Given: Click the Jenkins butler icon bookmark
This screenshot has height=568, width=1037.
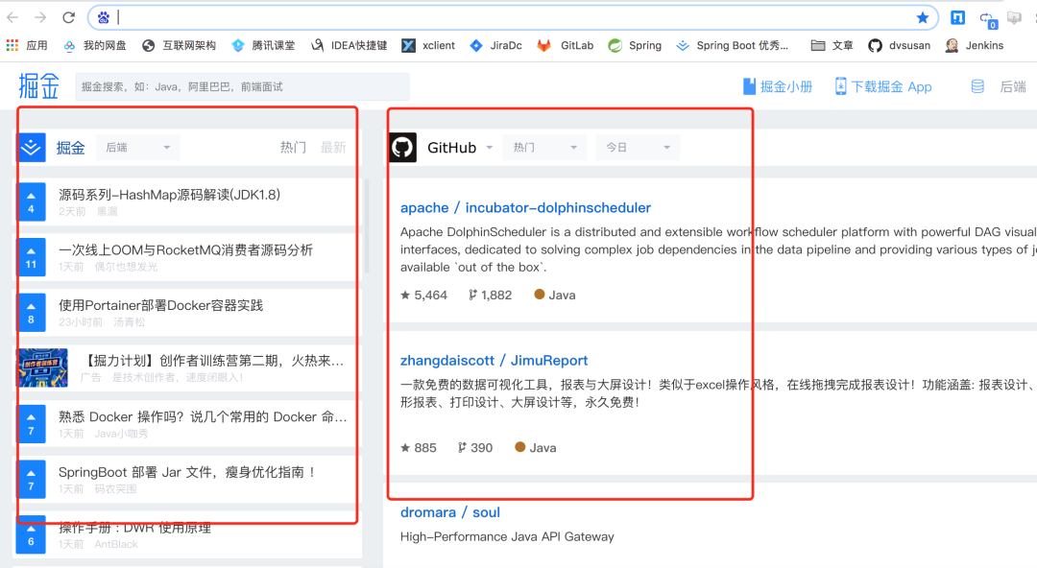Looking at the screenshot, I should [952, 46].
